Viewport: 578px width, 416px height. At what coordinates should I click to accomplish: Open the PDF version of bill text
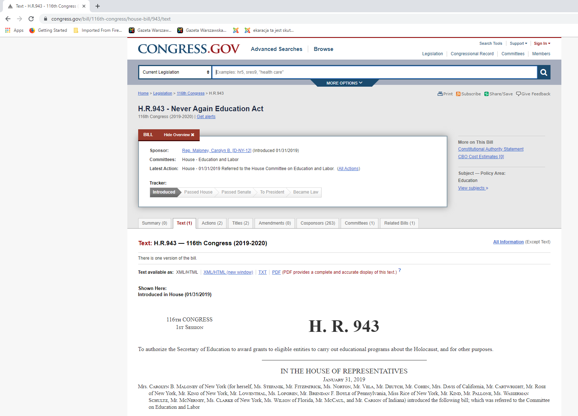click(276, 272)
